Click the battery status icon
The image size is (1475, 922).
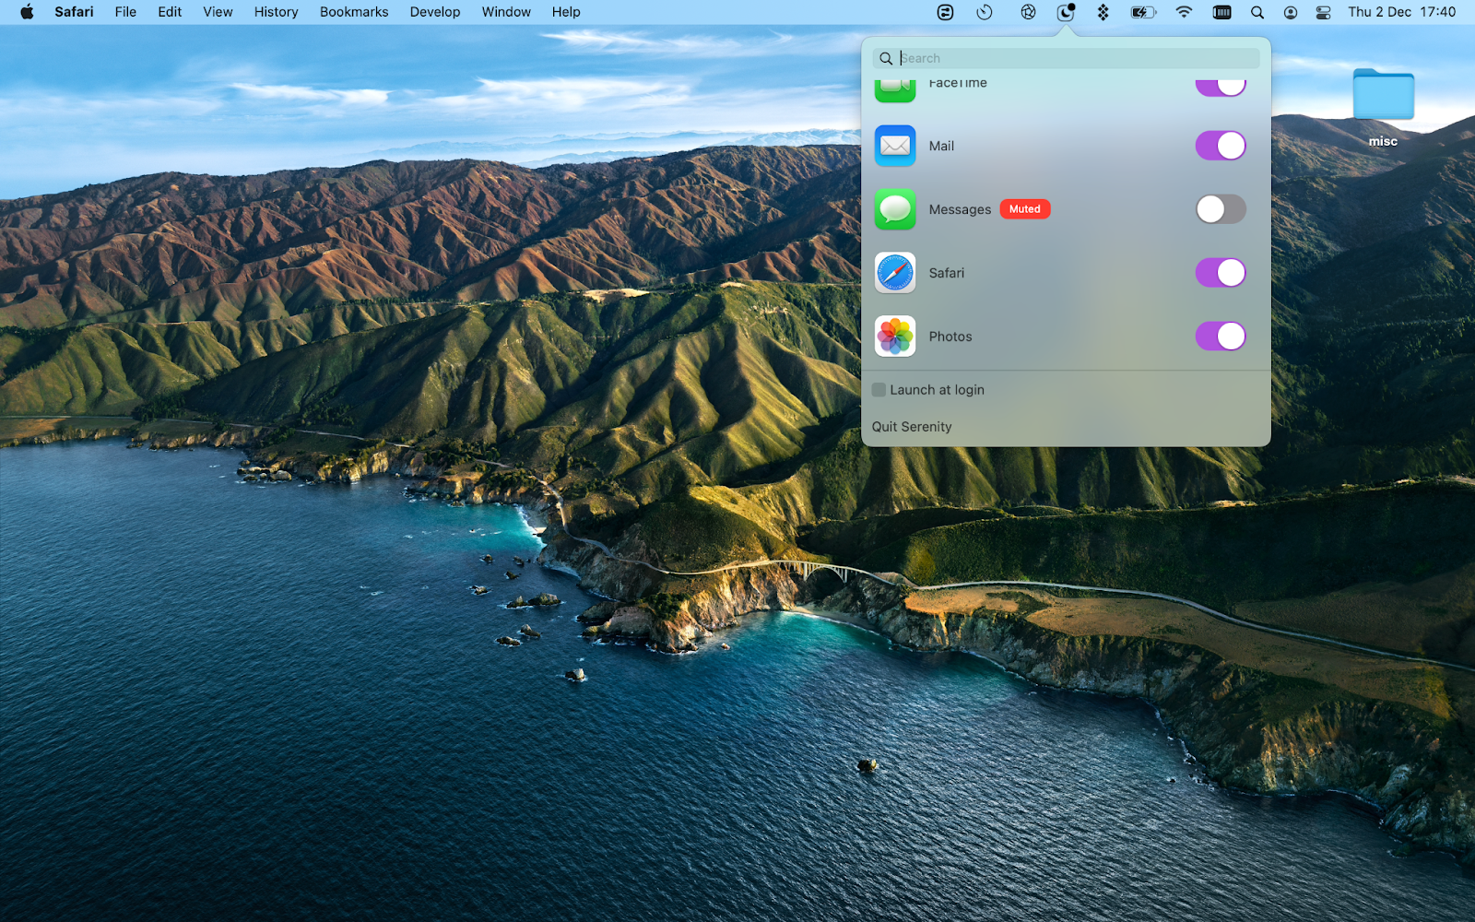click(x=1143, y=12)
